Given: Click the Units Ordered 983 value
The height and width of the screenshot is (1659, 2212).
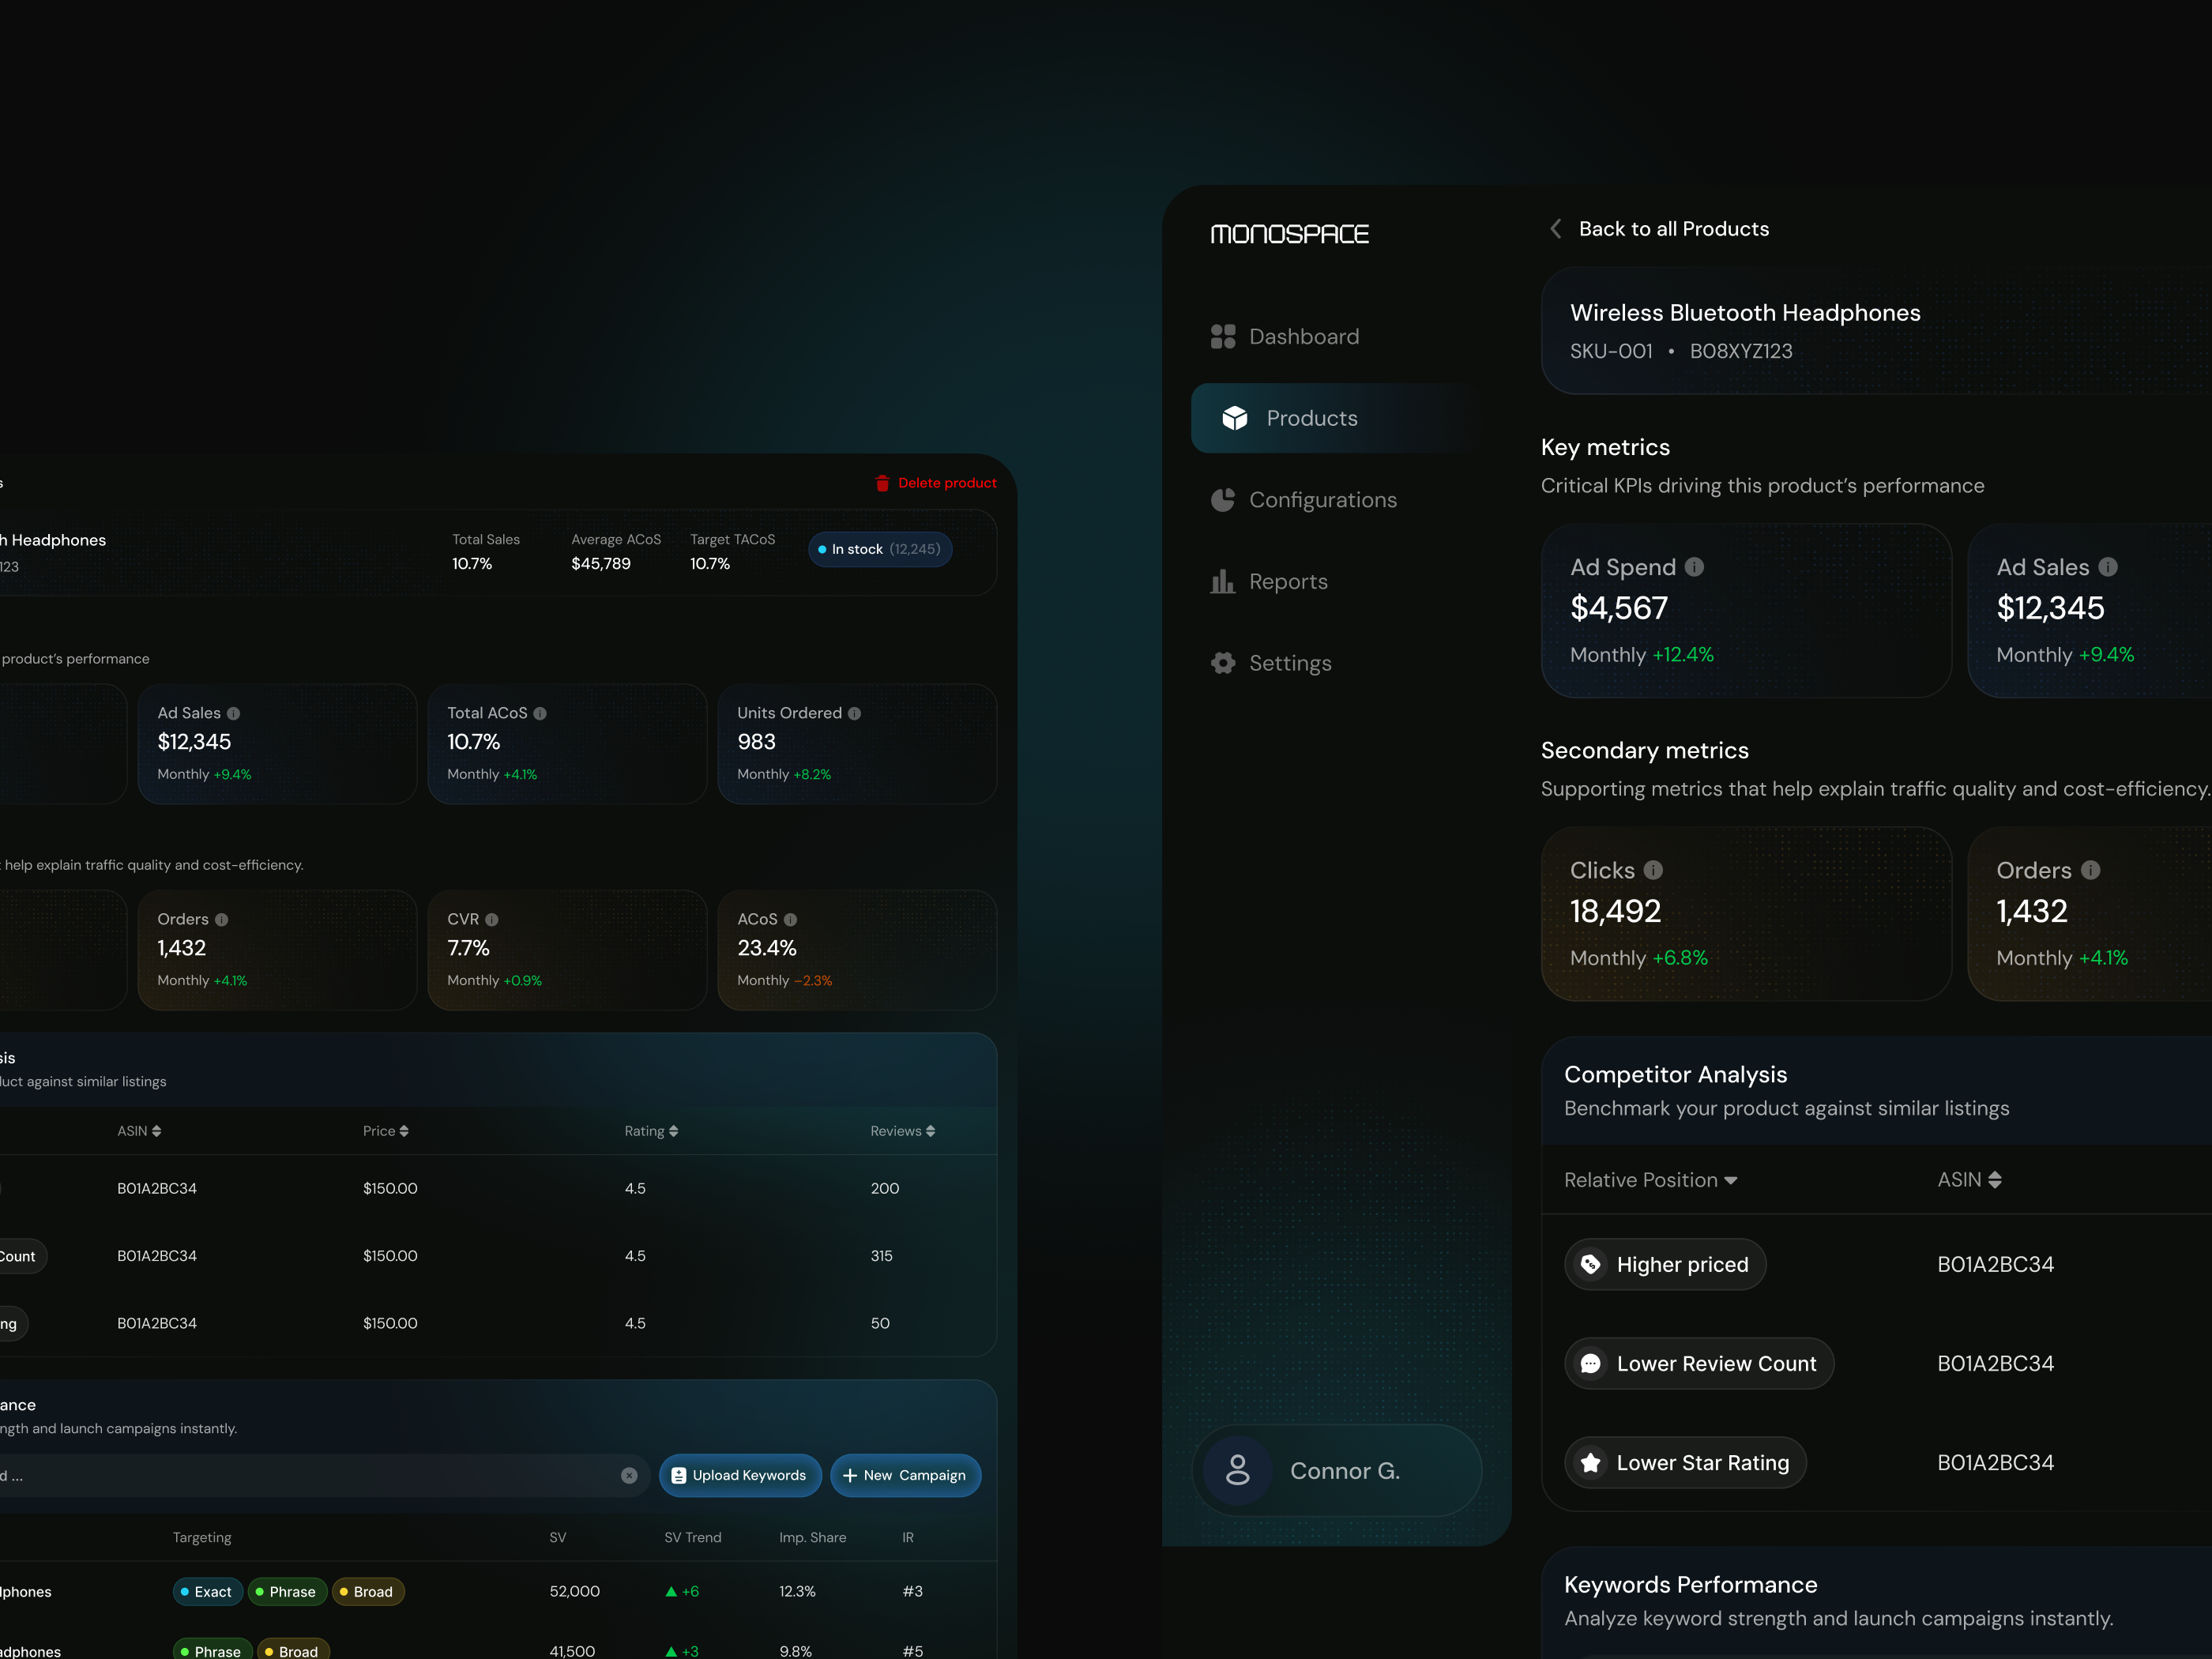Looking at the screenshot, I should 756,742.
